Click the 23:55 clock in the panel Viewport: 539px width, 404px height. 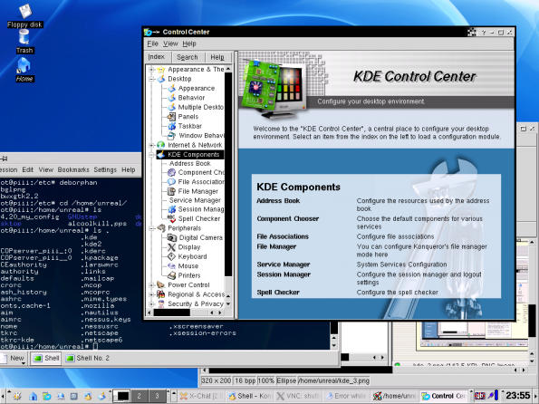(518, 396)
